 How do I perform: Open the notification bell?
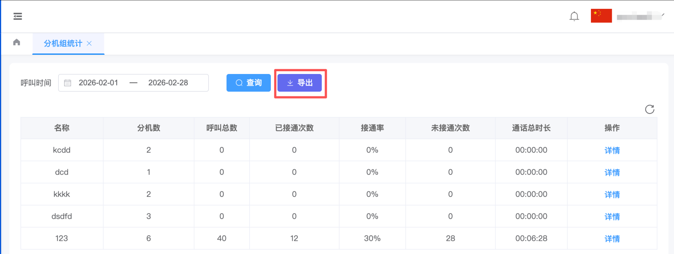click(574, 16)
